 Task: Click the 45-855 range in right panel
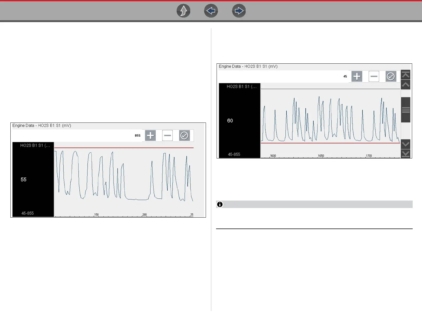234,154
